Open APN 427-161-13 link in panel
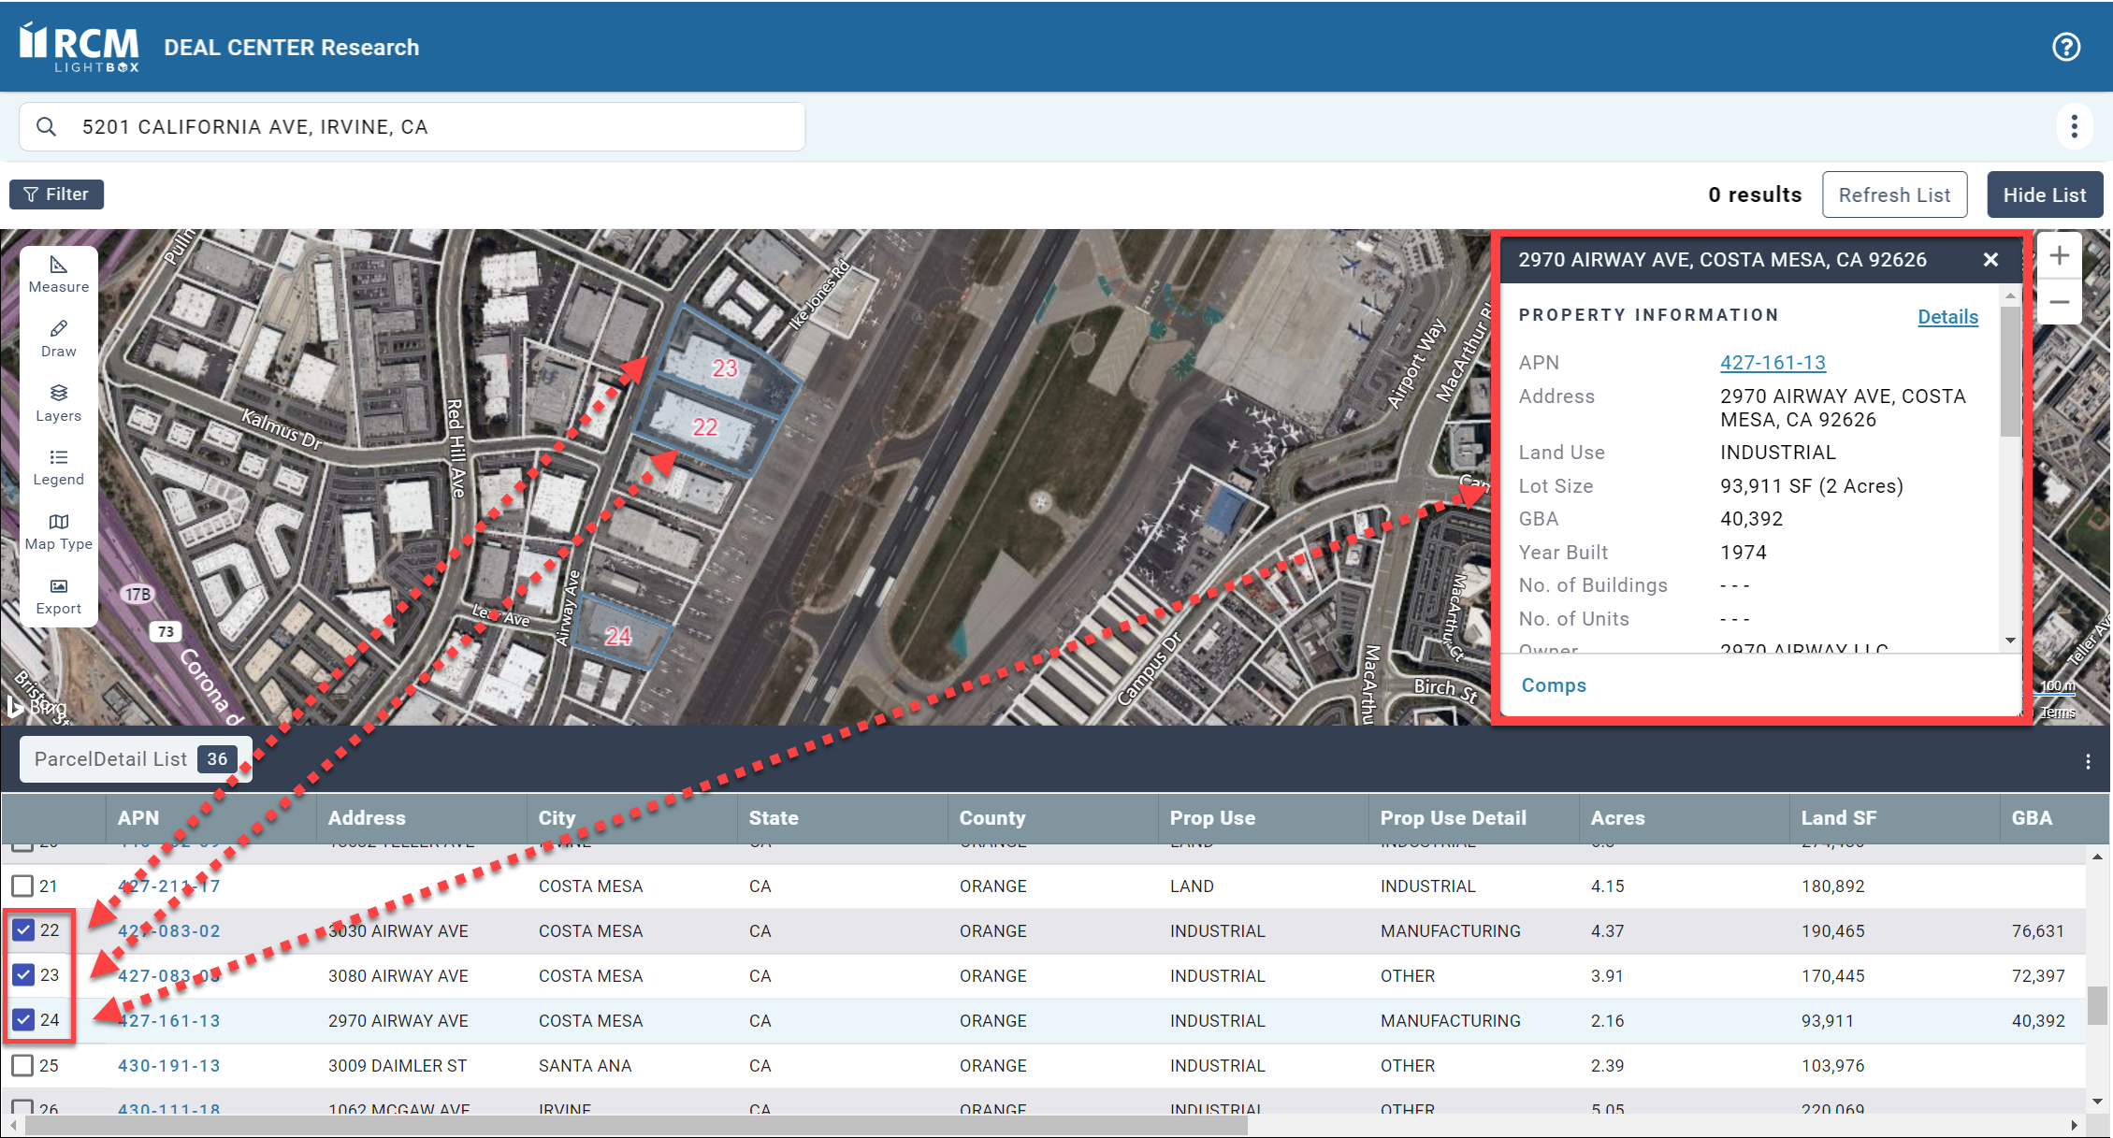Viewport: 2113px width, 1138px height. [1772, 363]
